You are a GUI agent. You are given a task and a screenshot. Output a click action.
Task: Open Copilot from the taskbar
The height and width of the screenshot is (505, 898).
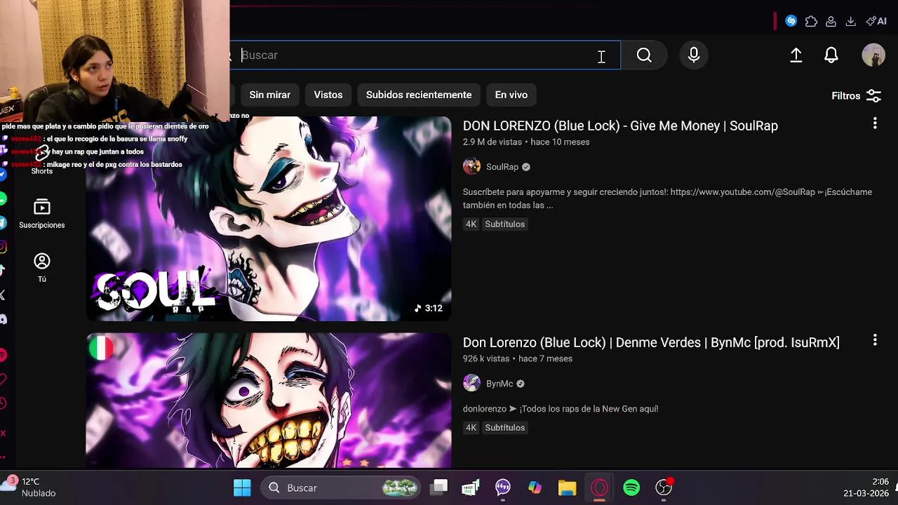(535, 487)
